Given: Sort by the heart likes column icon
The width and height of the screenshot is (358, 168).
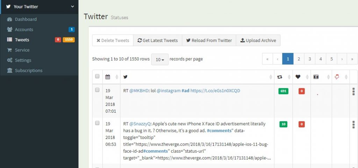Looking at the screenshot, I should [298, 77].
